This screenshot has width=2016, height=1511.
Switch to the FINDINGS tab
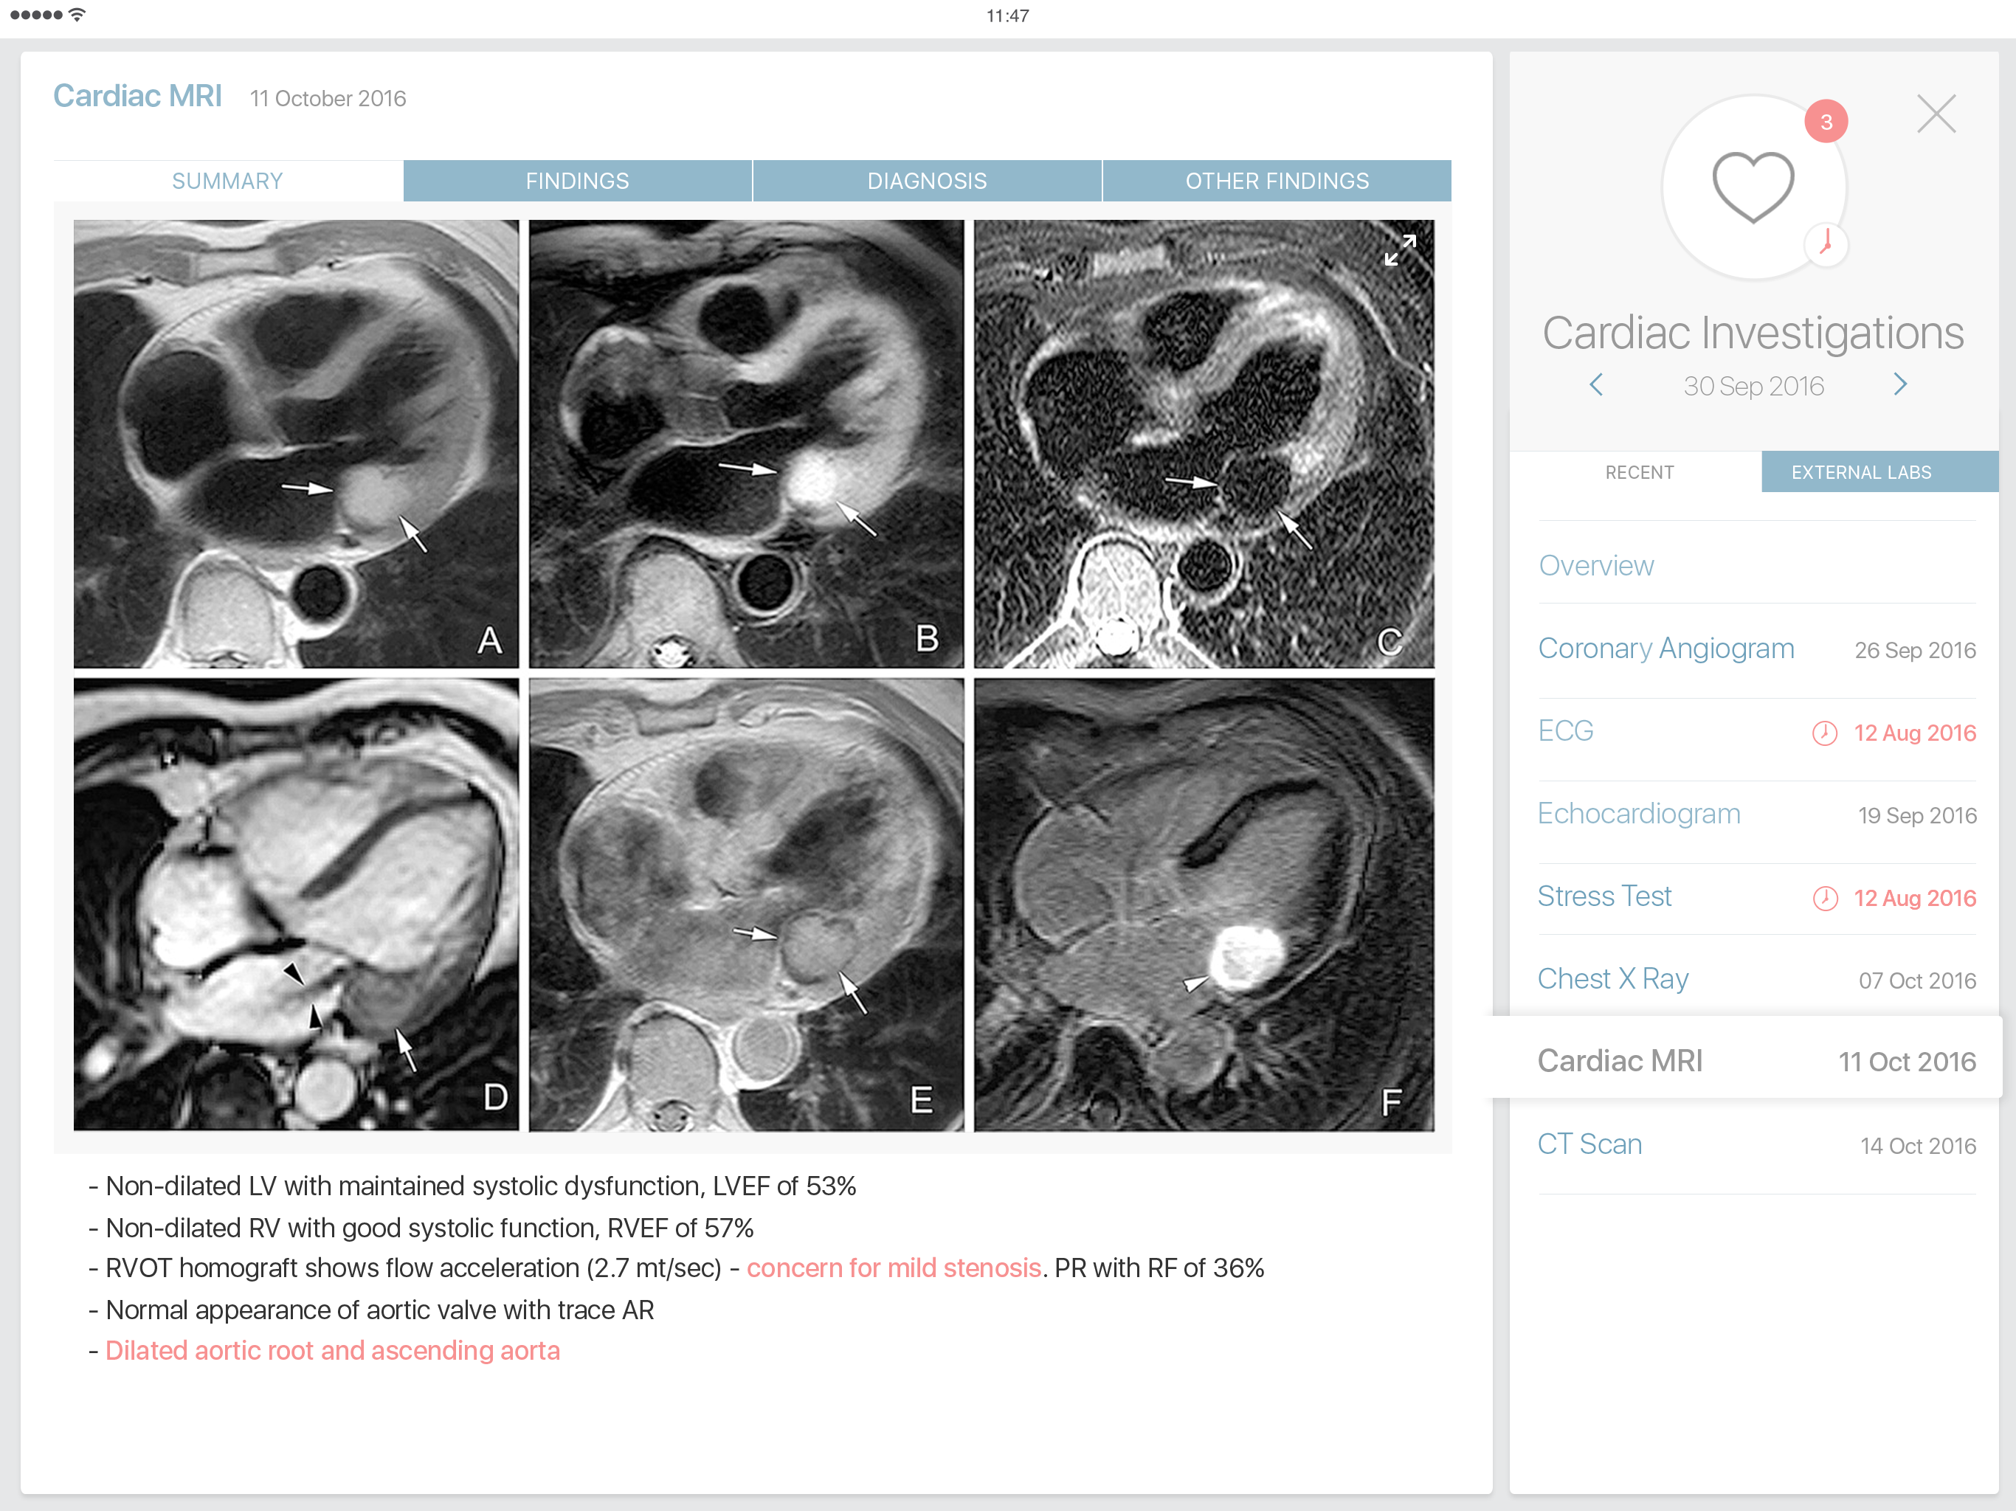tap(577, 181)
